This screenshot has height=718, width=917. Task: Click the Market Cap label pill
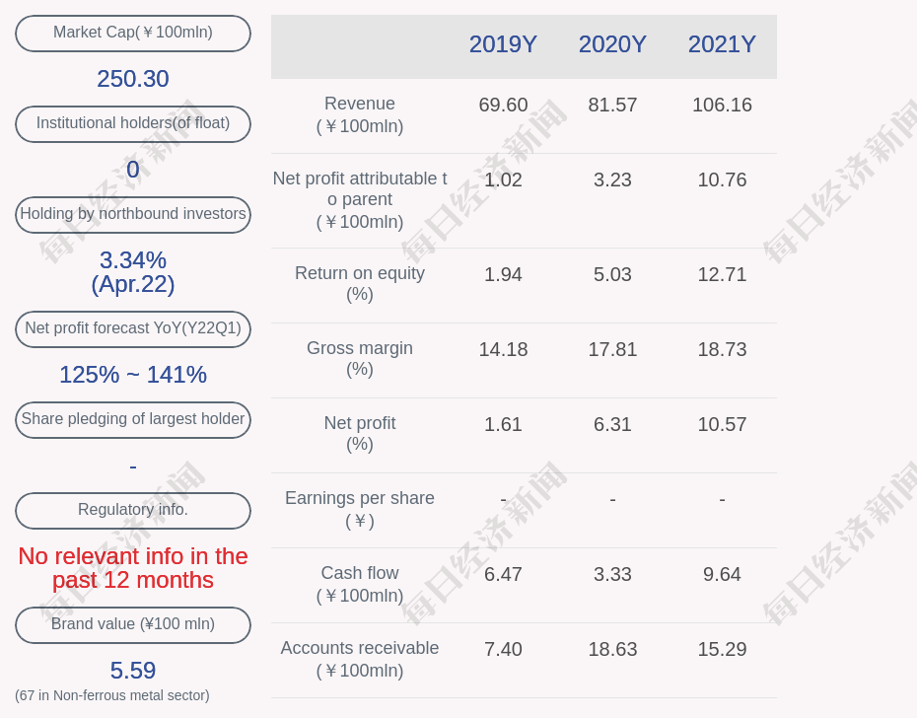click(x=132, y=33)
